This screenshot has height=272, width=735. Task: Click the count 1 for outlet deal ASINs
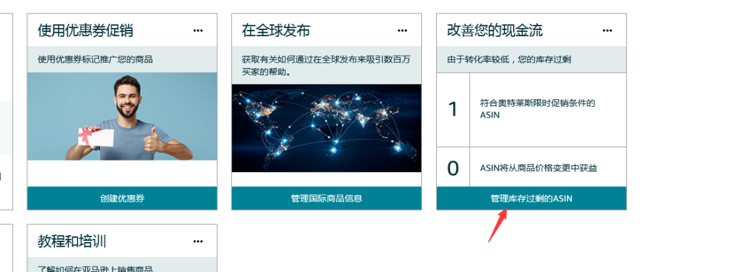click(453, 109)
